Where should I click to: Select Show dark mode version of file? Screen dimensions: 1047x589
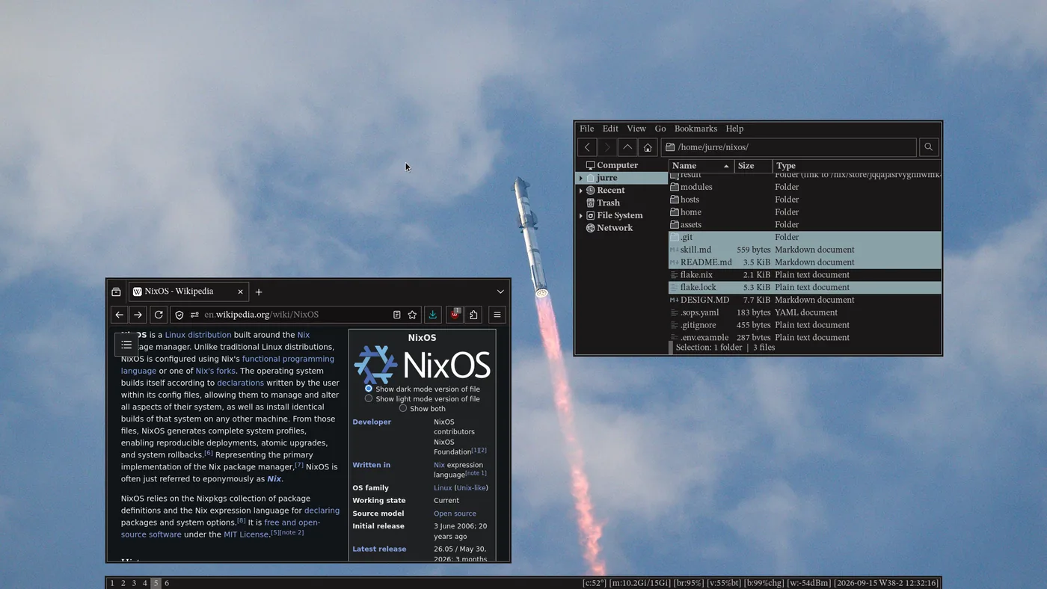coord(369,389)
